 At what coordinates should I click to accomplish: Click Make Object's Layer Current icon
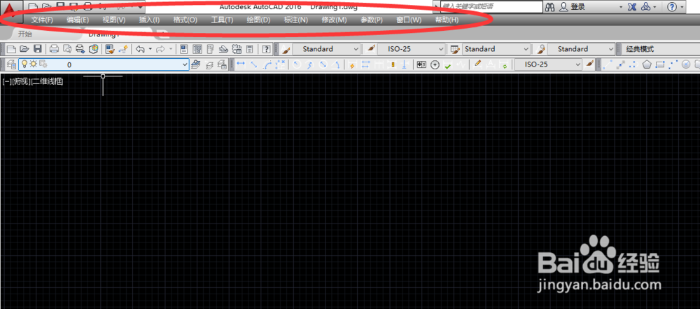(x=195, y=64)
